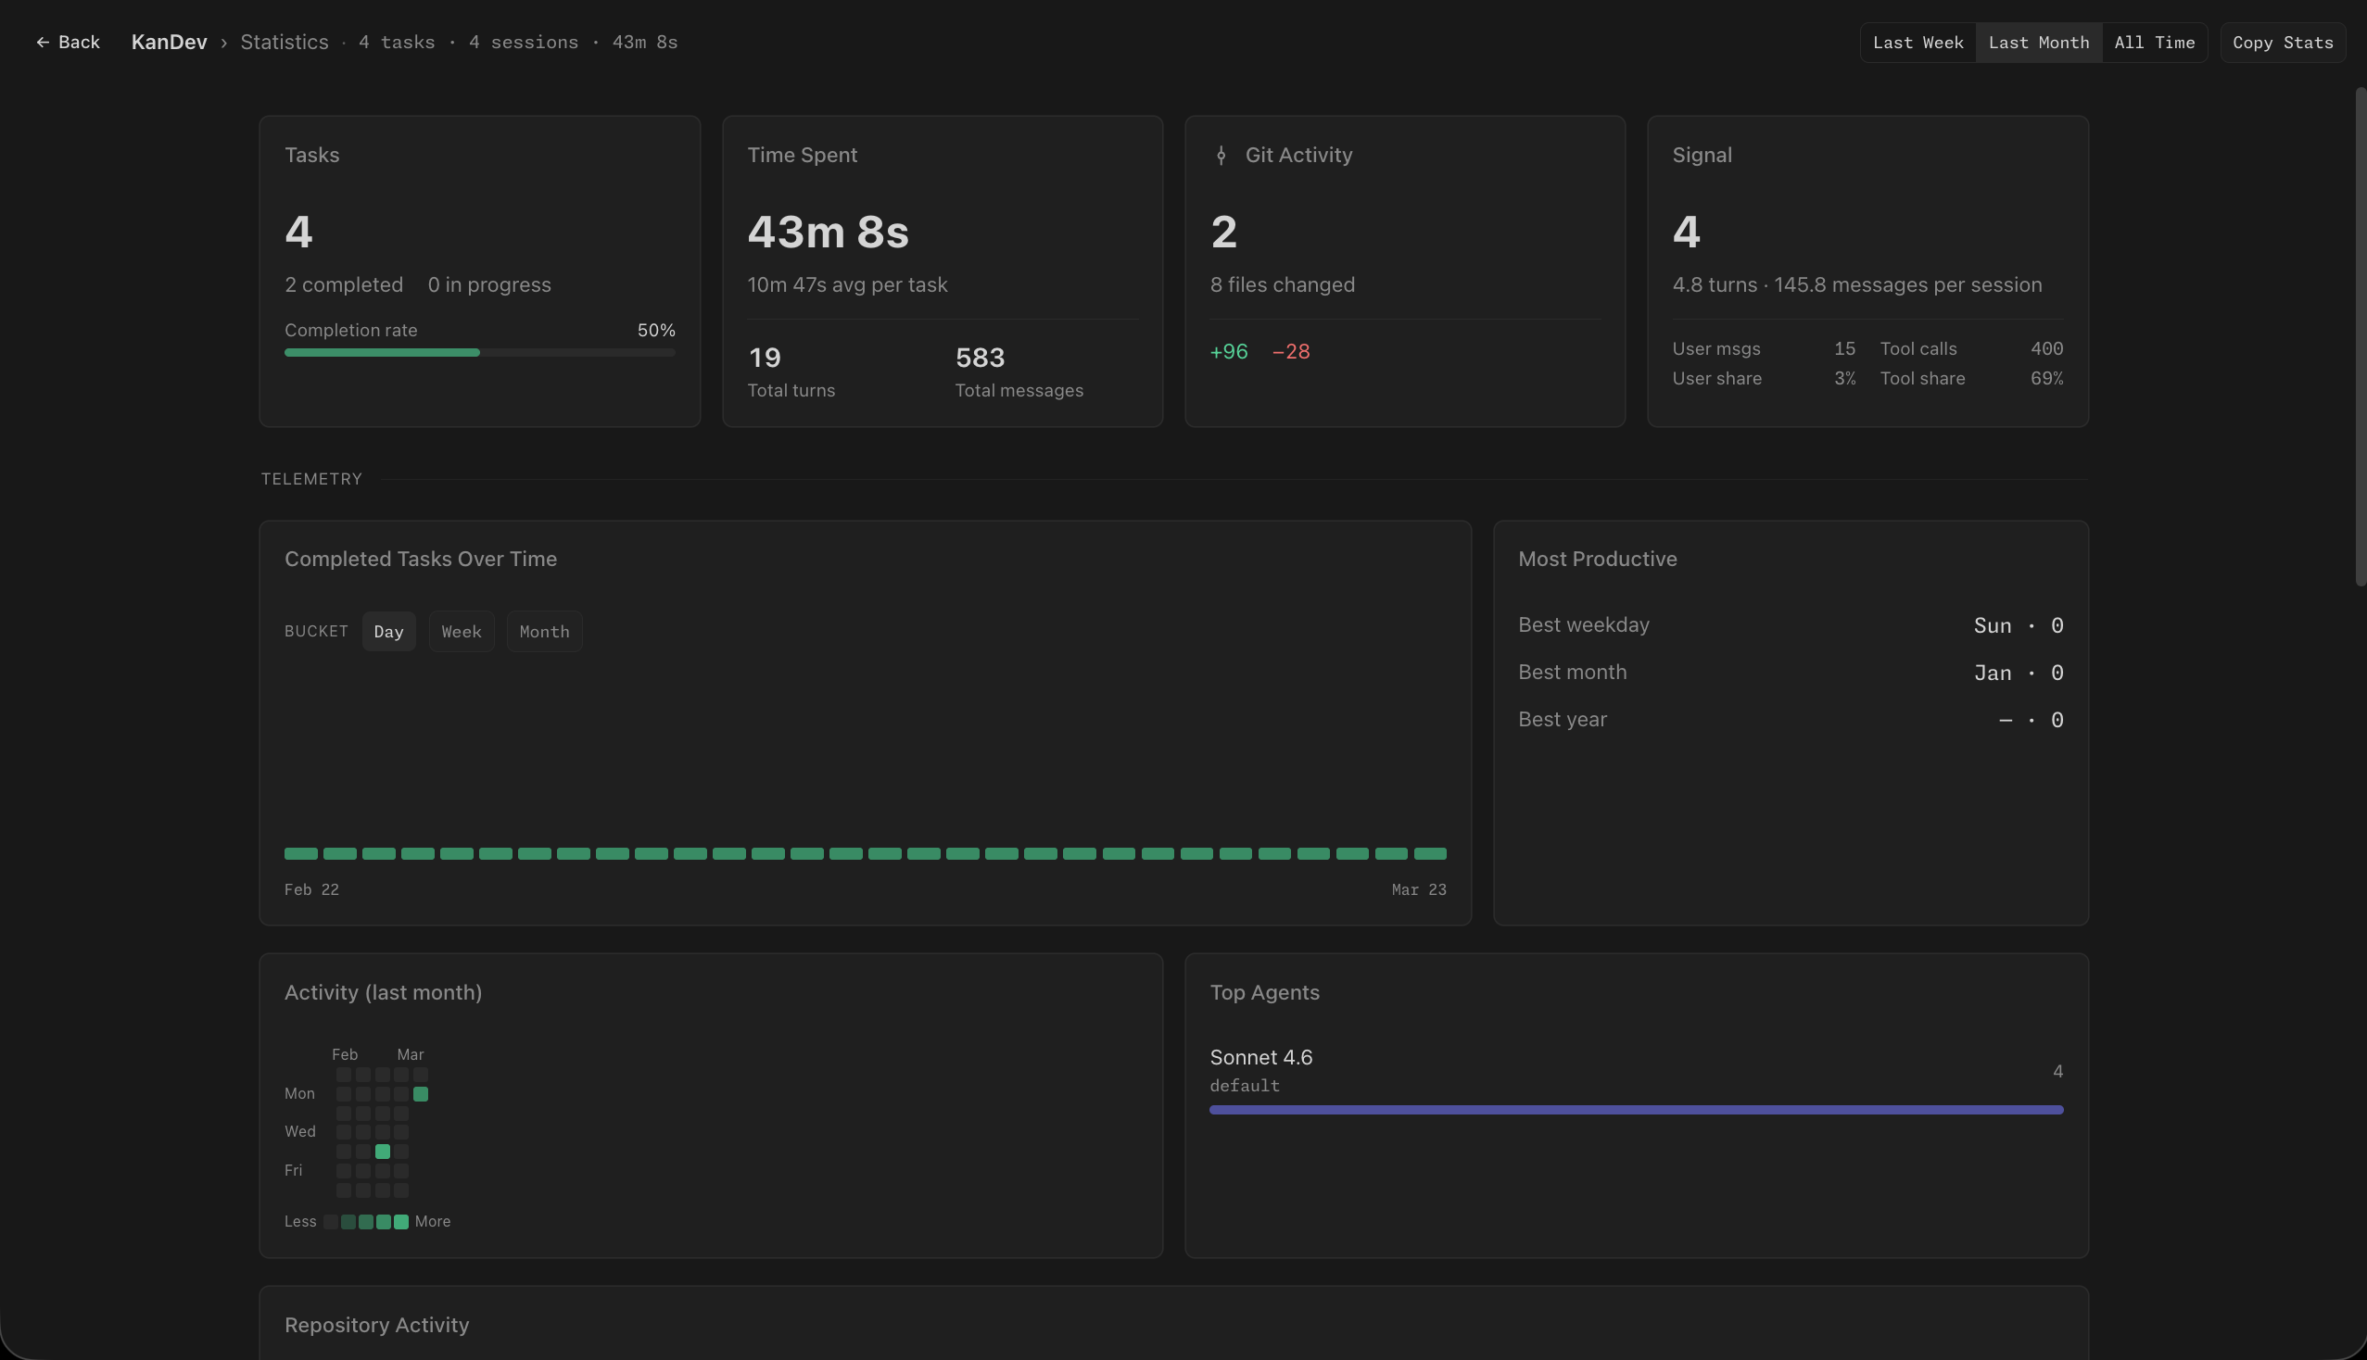Viewport: 2367px width, 1360px height.
Task: Set the bucket to Day
Action: coord(388,632)
